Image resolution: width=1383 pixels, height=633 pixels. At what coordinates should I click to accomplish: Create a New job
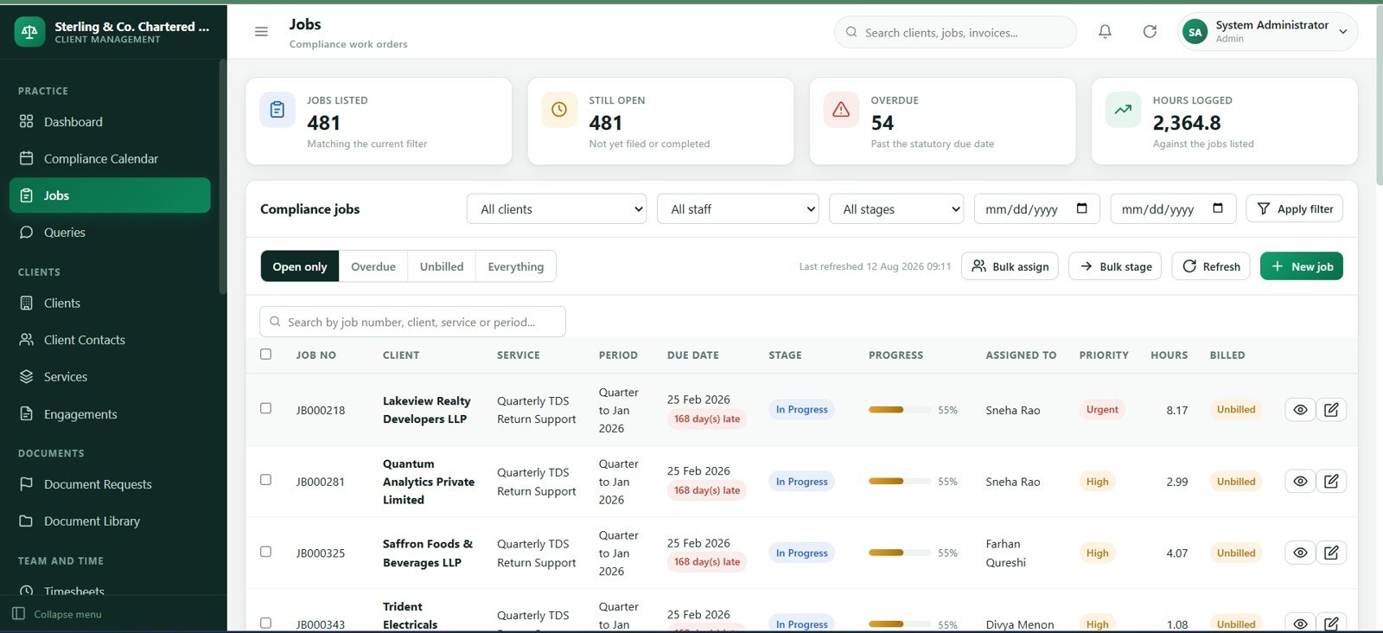[1301, 266]
